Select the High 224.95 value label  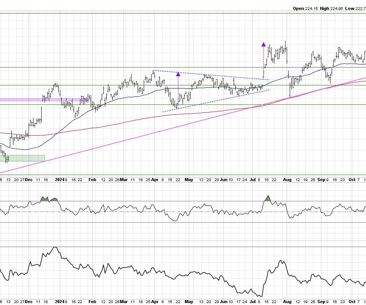(x=333, y=8)
